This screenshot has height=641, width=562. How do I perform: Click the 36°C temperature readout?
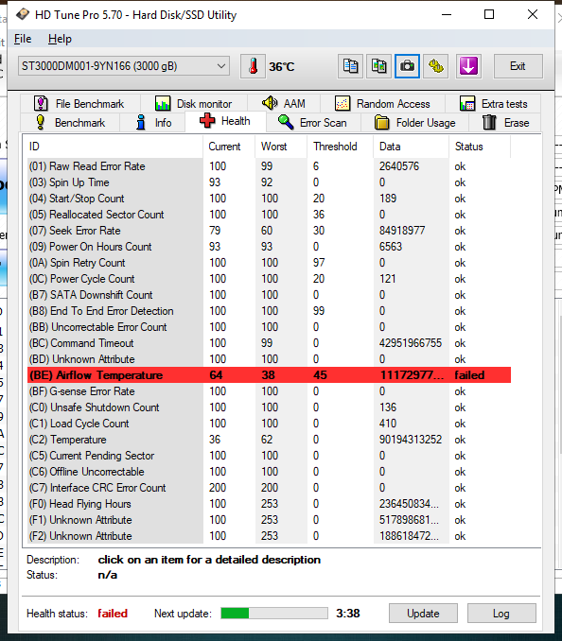tap(281, 66)
